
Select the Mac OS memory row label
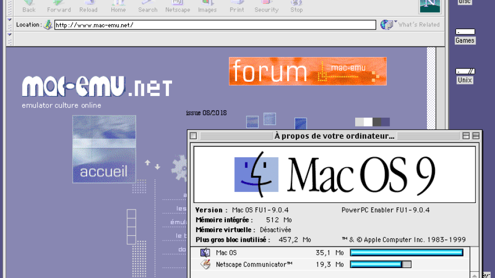pos(226,253)
